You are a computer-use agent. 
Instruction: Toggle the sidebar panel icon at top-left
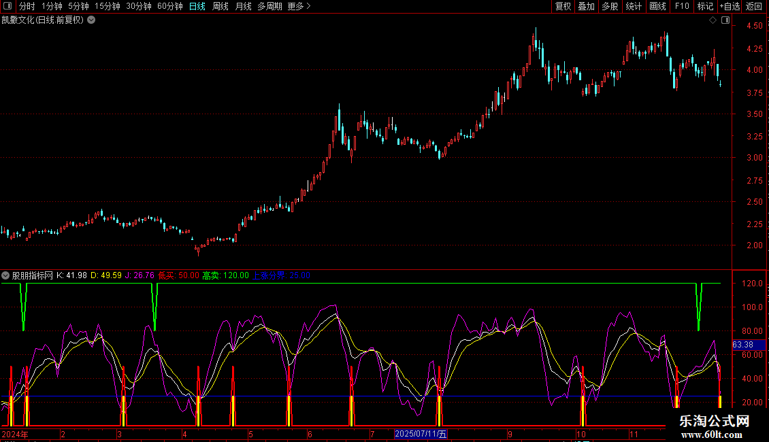[x=7, y=6]
